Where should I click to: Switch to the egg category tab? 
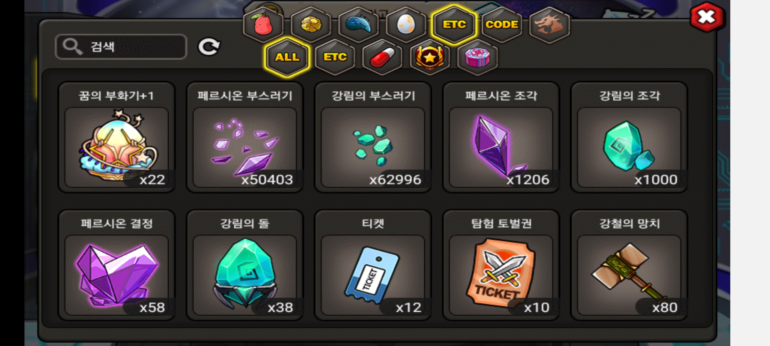coord(406,25)
